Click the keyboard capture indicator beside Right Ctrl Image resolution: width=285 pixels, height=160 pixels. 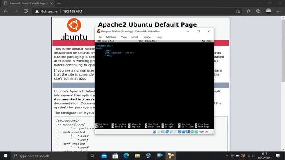[196, 132]
